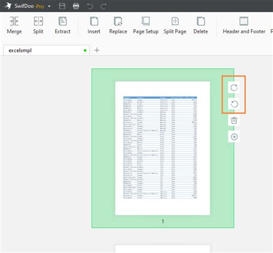Add a page with the plus circle icon
Viewport: 273px width, 253px height.
pyautogui.click(x=234, y=137)
